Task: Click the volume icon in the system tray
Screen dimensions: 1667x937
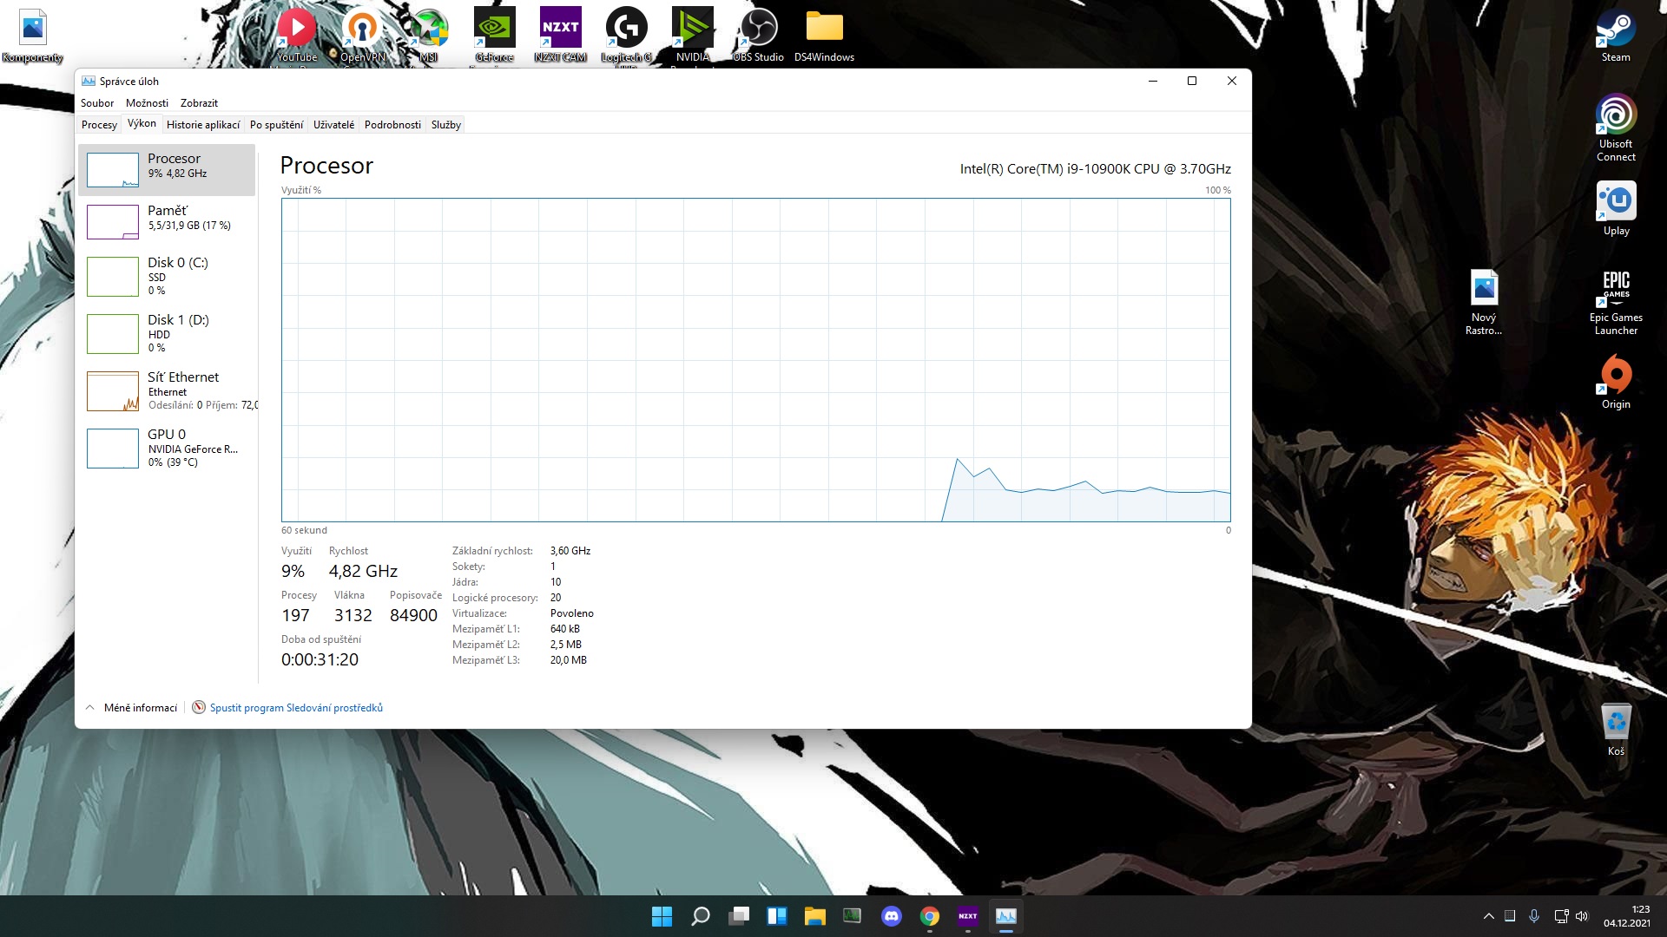Action: pyautogui.click(x=1581, y=916)
